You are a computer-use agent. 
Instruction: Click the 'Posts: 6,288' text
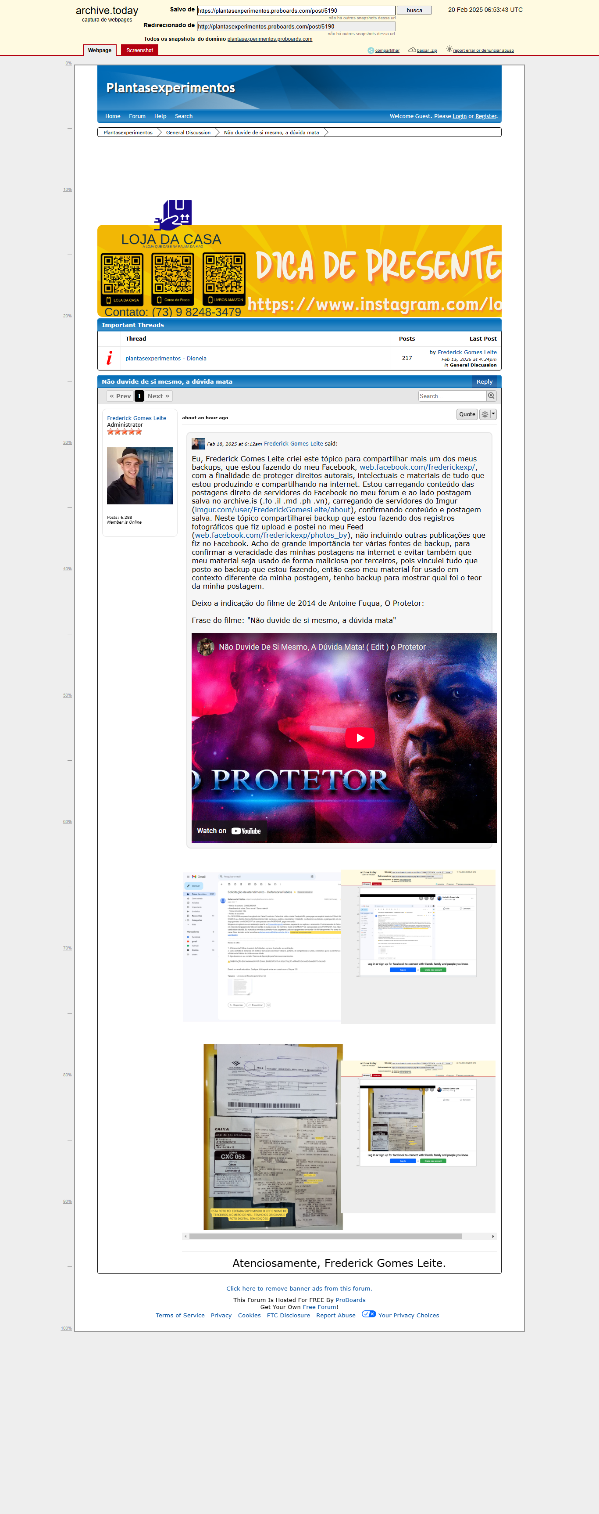119,517
